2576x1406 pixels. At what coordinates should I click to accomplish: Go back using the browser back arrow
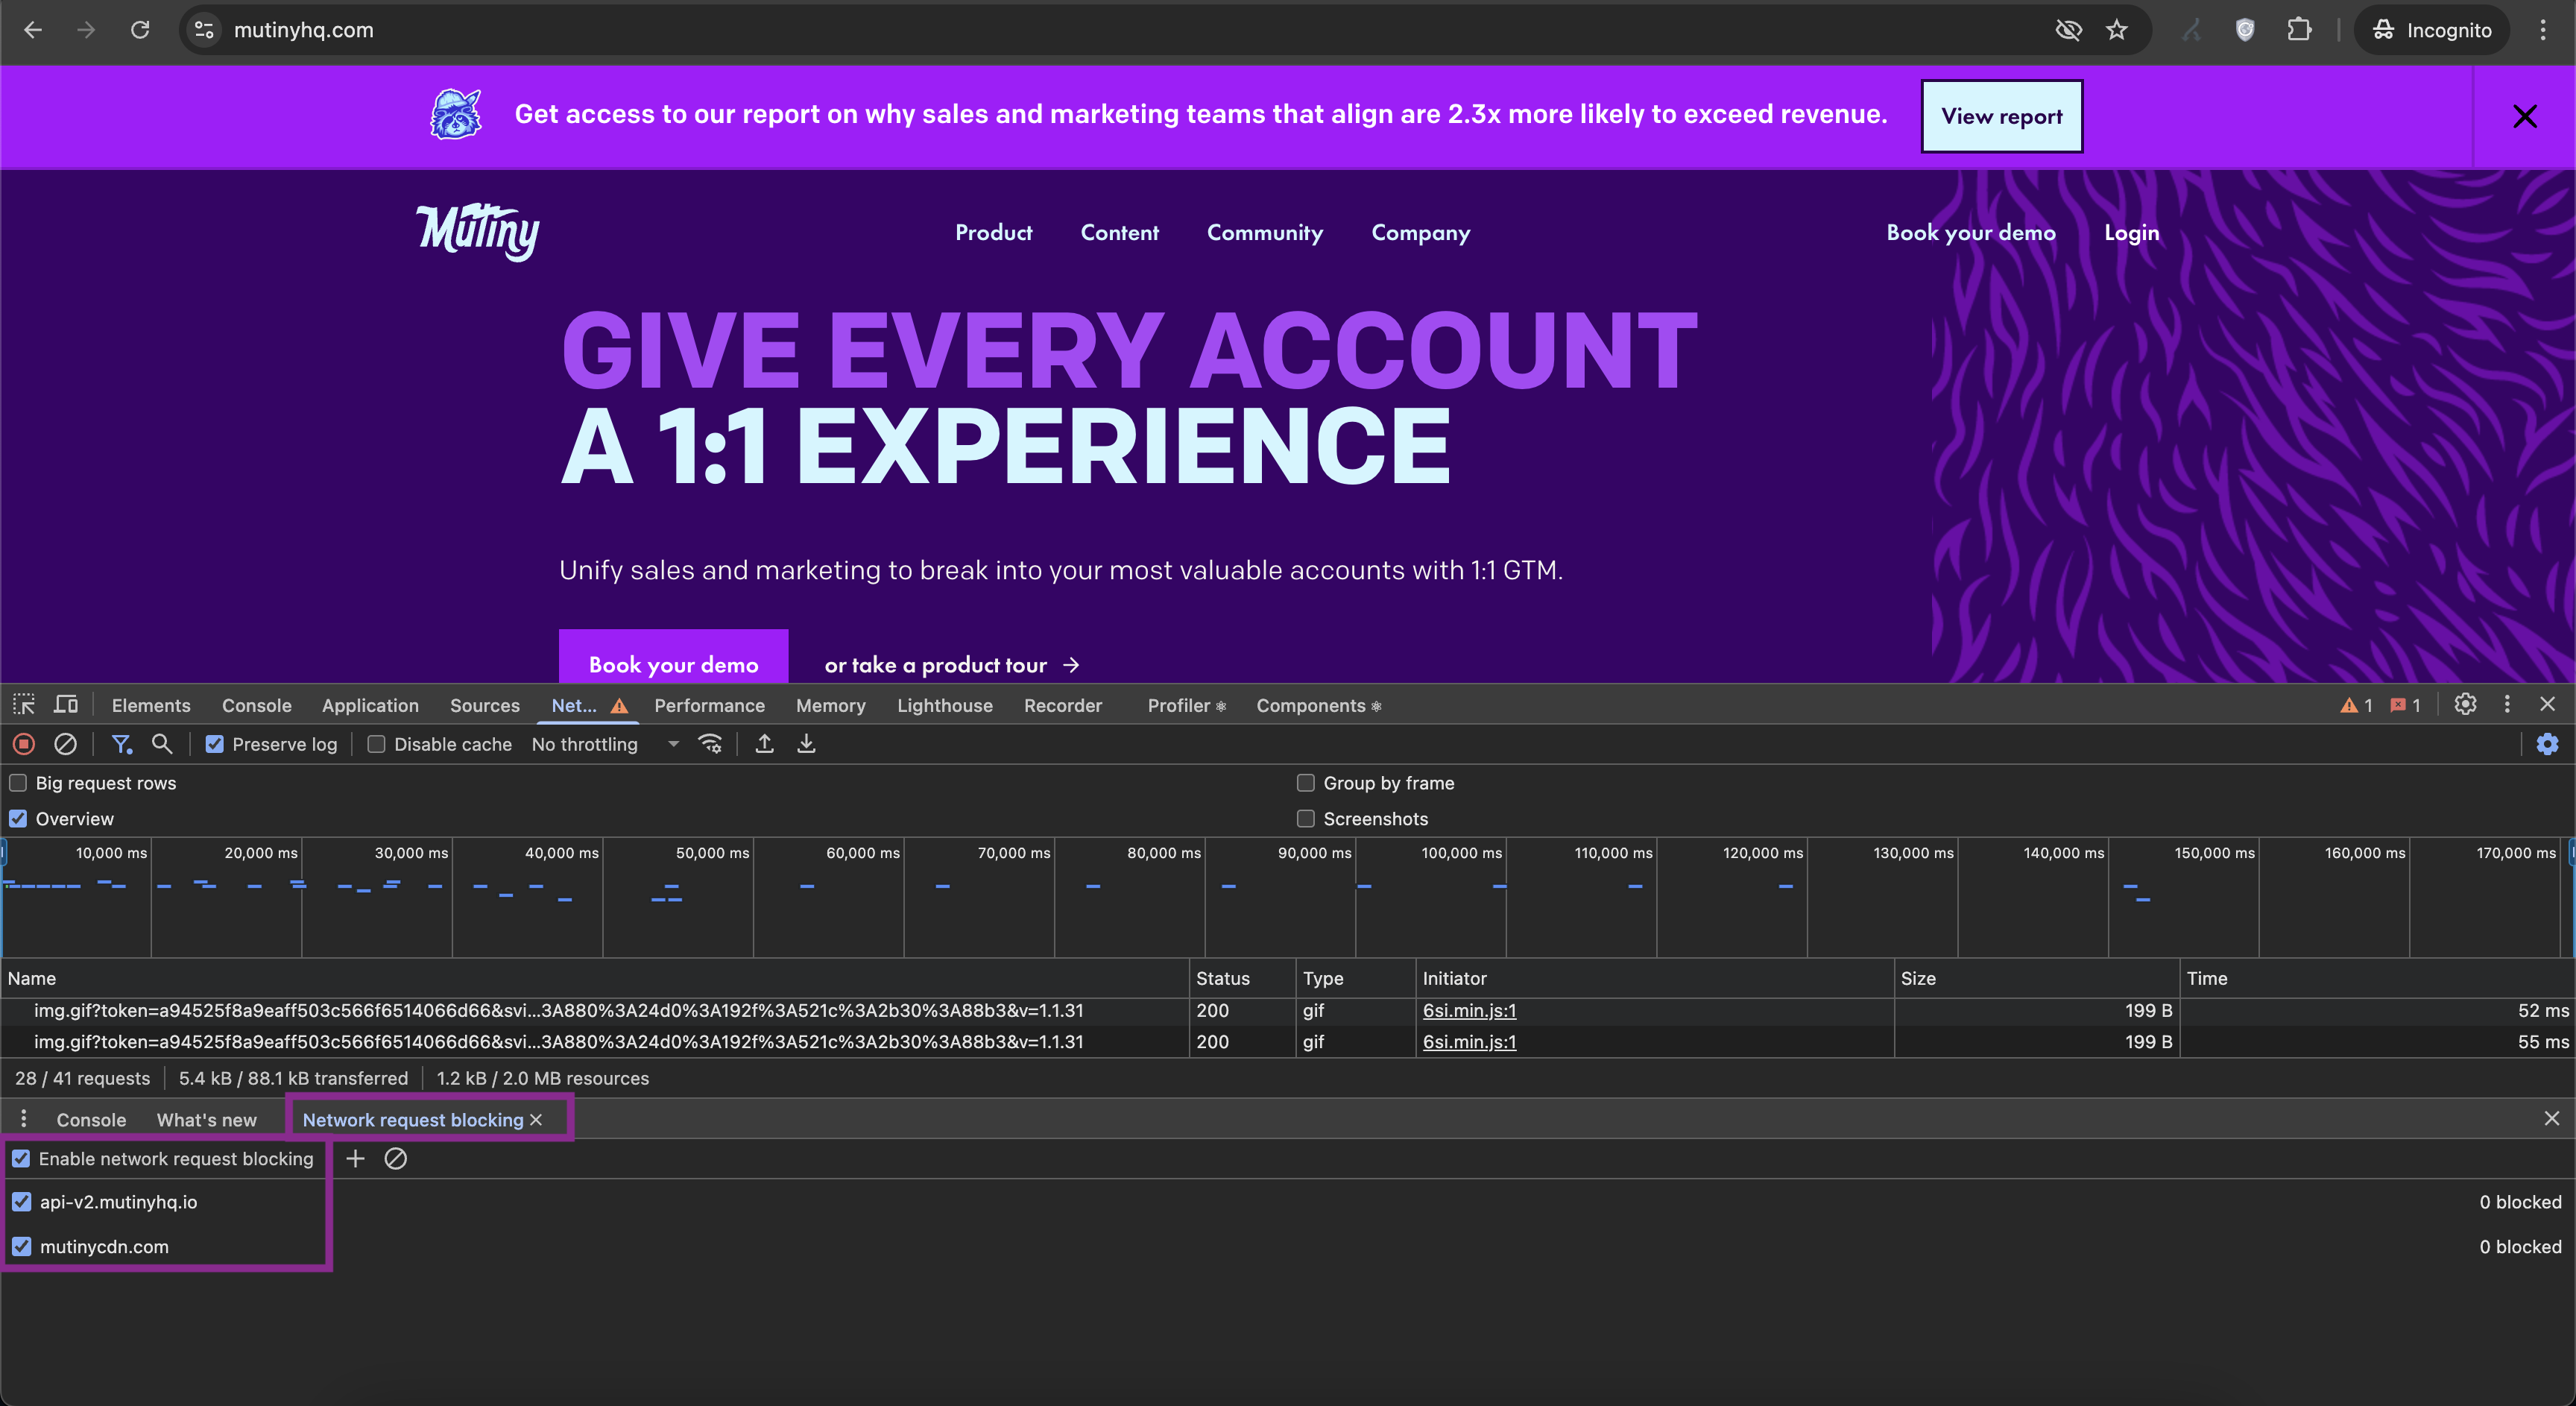pos(33,30)
